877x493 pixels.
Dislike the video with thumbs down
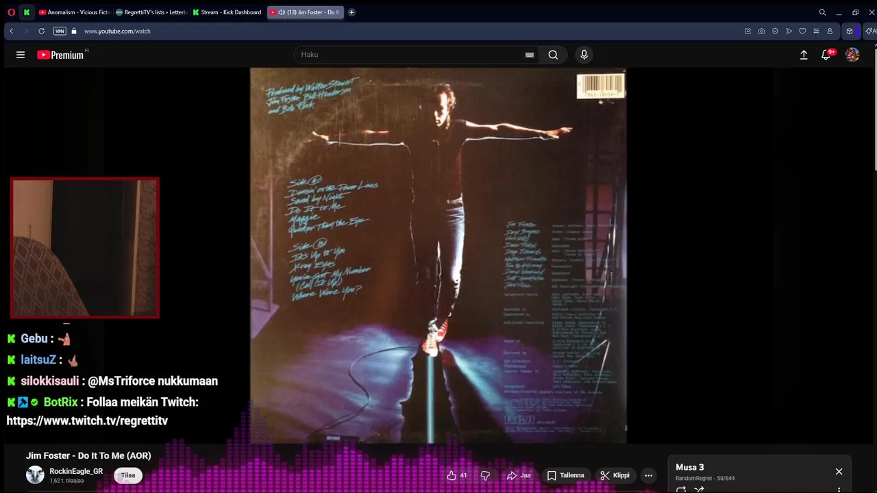click(485, 475)
